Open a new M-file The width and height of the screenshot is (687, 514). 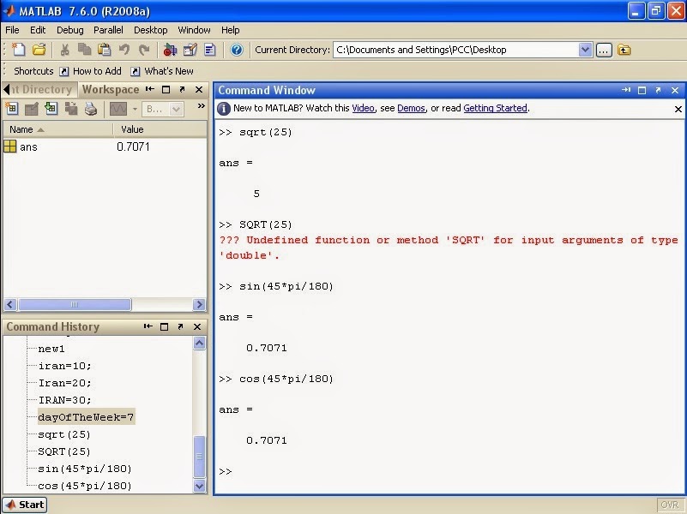18,50
